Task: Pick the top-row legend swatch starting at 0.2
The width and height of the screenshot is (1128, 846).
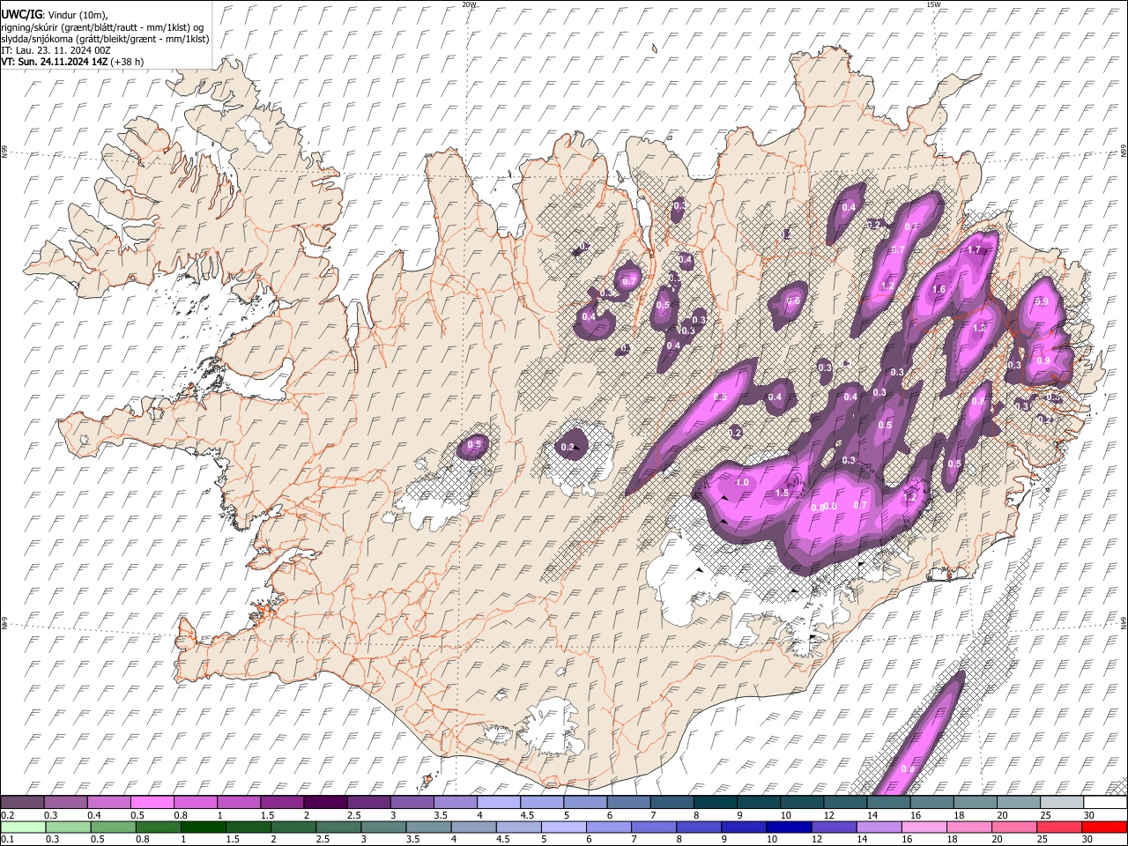Action: 22,802
